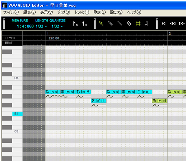
Task: Click the note auto-scroll icon
Action: point(147,23)
